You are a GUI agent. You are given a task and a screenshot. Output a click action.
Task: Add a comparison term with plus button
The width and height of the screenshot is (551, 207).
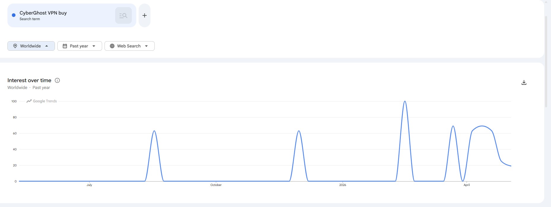tap(145, 15)
